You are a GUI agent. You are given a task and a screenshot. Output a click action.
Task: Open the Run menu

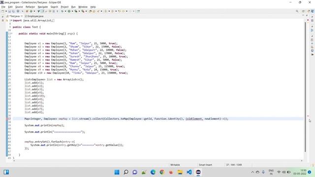coord(73,7)
